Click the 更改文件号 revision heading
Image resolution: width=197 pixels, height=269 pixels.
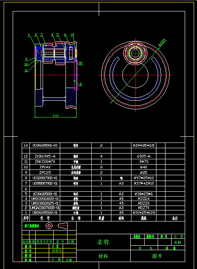[x=44, y=242]
